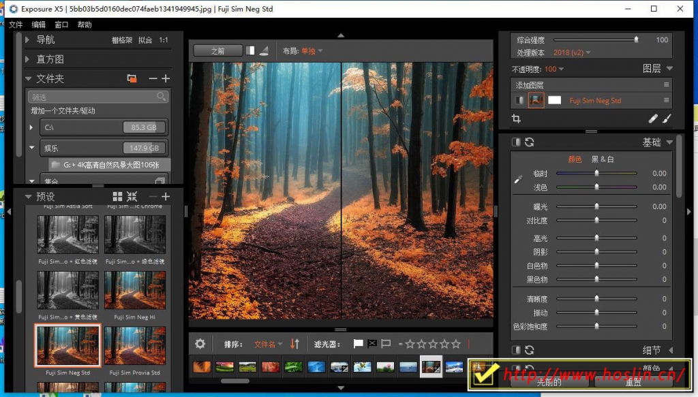Click the collapse-all arrows icon in 预设 header

click(132, 197)
